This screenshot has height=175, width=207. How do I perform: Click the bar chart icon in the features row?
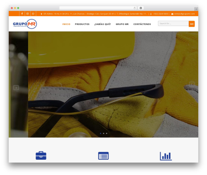click(166, 156)
